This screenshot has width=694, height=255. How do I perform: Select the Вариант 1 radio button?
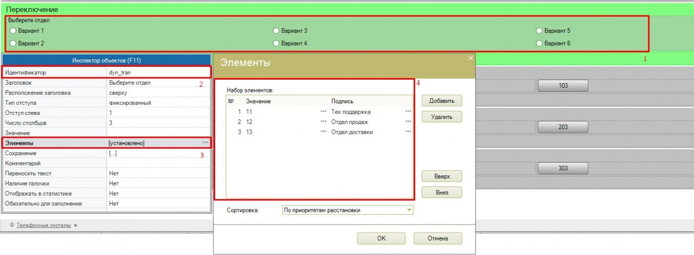tap(13, 31)
